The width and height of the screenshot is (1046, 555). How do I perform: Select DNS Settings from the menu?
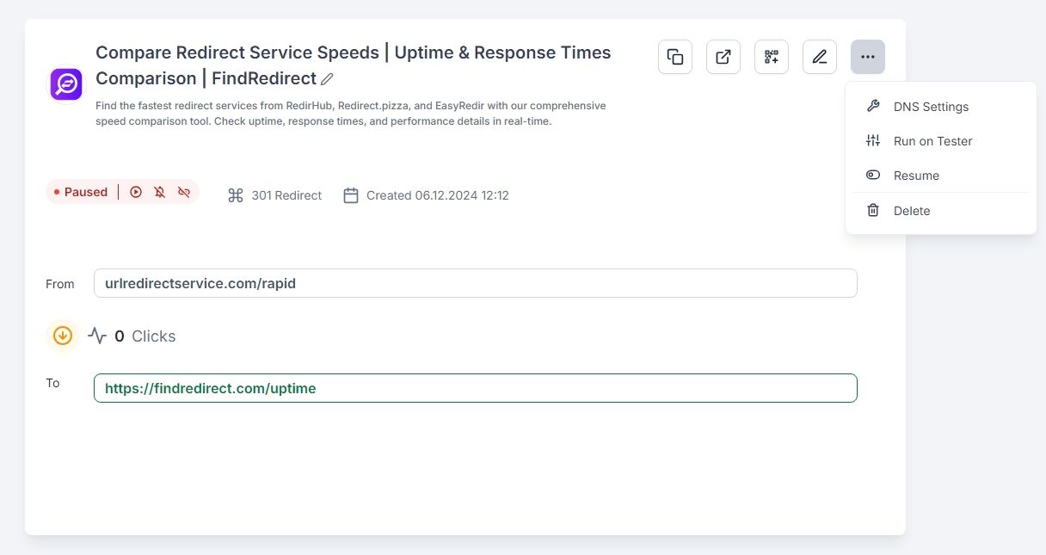pos(931,107)
